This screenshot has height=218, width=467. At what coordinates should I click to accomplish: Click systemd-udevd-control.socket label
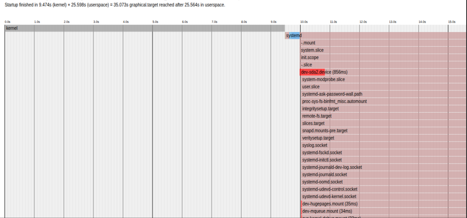(330, 189)
